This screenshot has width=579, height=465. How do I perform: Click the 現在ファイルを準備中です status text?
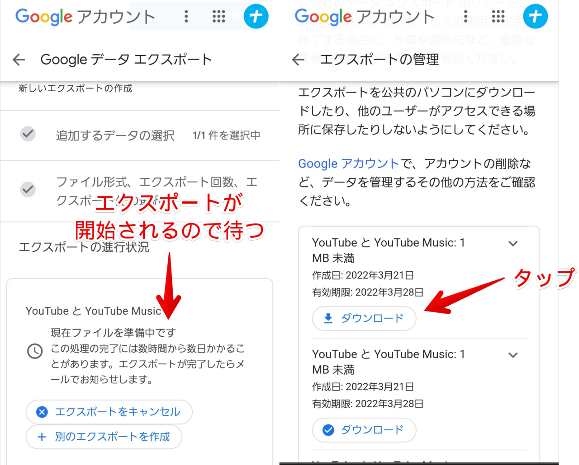(113, 333)
